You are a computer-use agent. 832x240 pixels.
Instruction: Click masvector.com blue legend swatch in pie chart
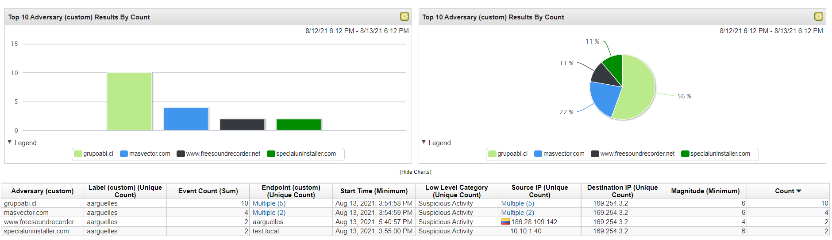click(x=538, y=154)
